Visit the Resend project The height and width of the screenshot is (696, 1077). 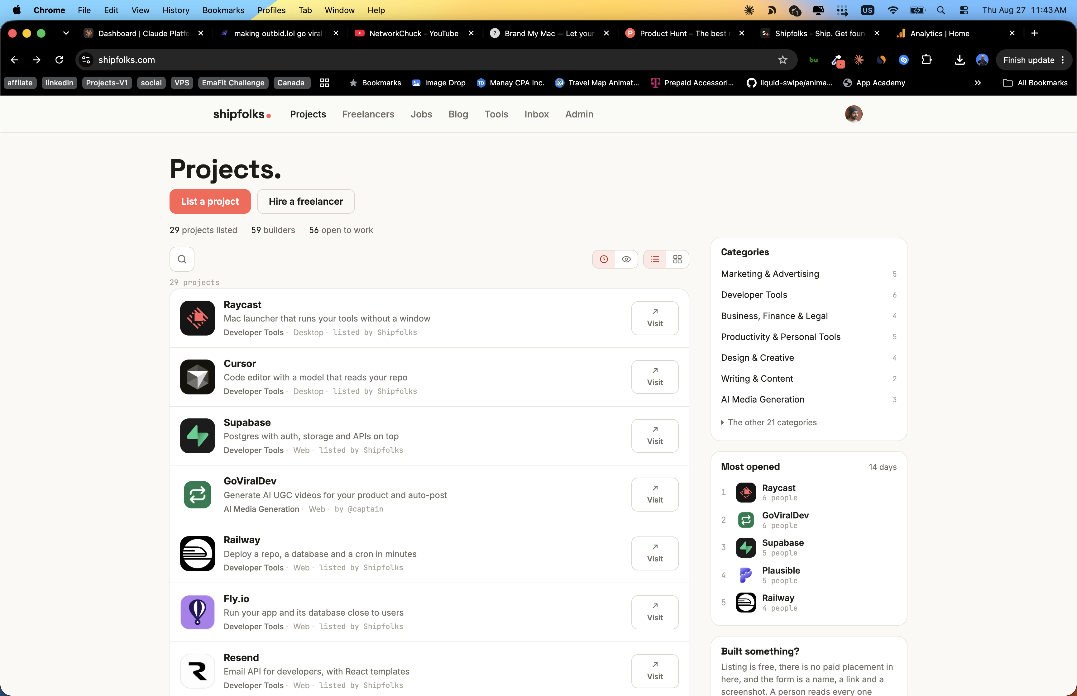coord(654,671)
